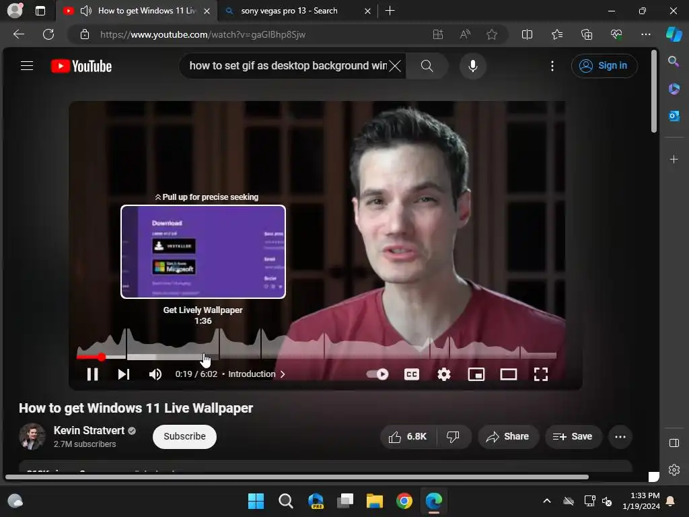The width and height of the screenshot is (689, 517).
Task: Enter full screen mode
Action: click(541, 374)
